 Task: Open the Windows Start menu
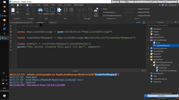[4, 2]
